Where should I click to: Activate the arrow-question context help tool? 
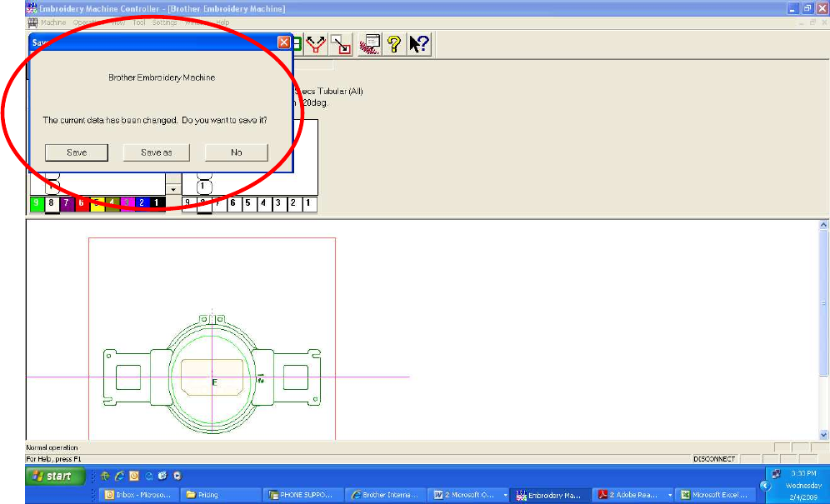(x=418, y=44)
